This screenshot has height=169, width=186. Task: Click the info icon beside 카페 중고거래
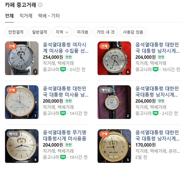(x=40, y=5)
